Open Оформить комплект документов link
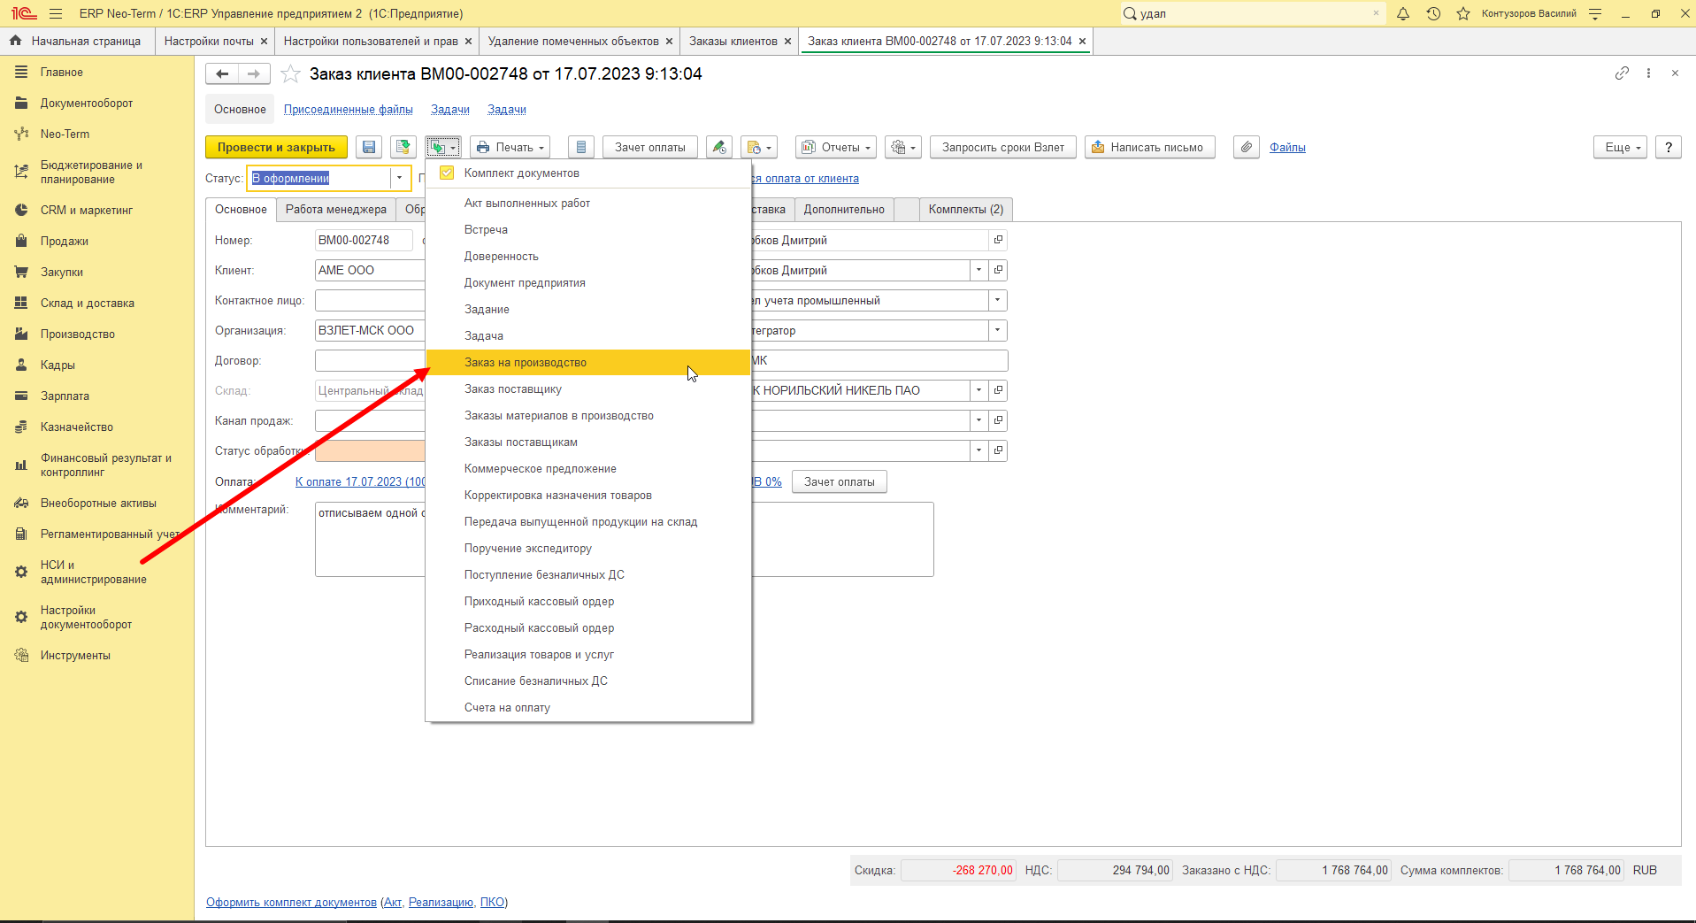The height and width of the screenshot is (923, 1696). pyautogui.click(x=291, y=903)
